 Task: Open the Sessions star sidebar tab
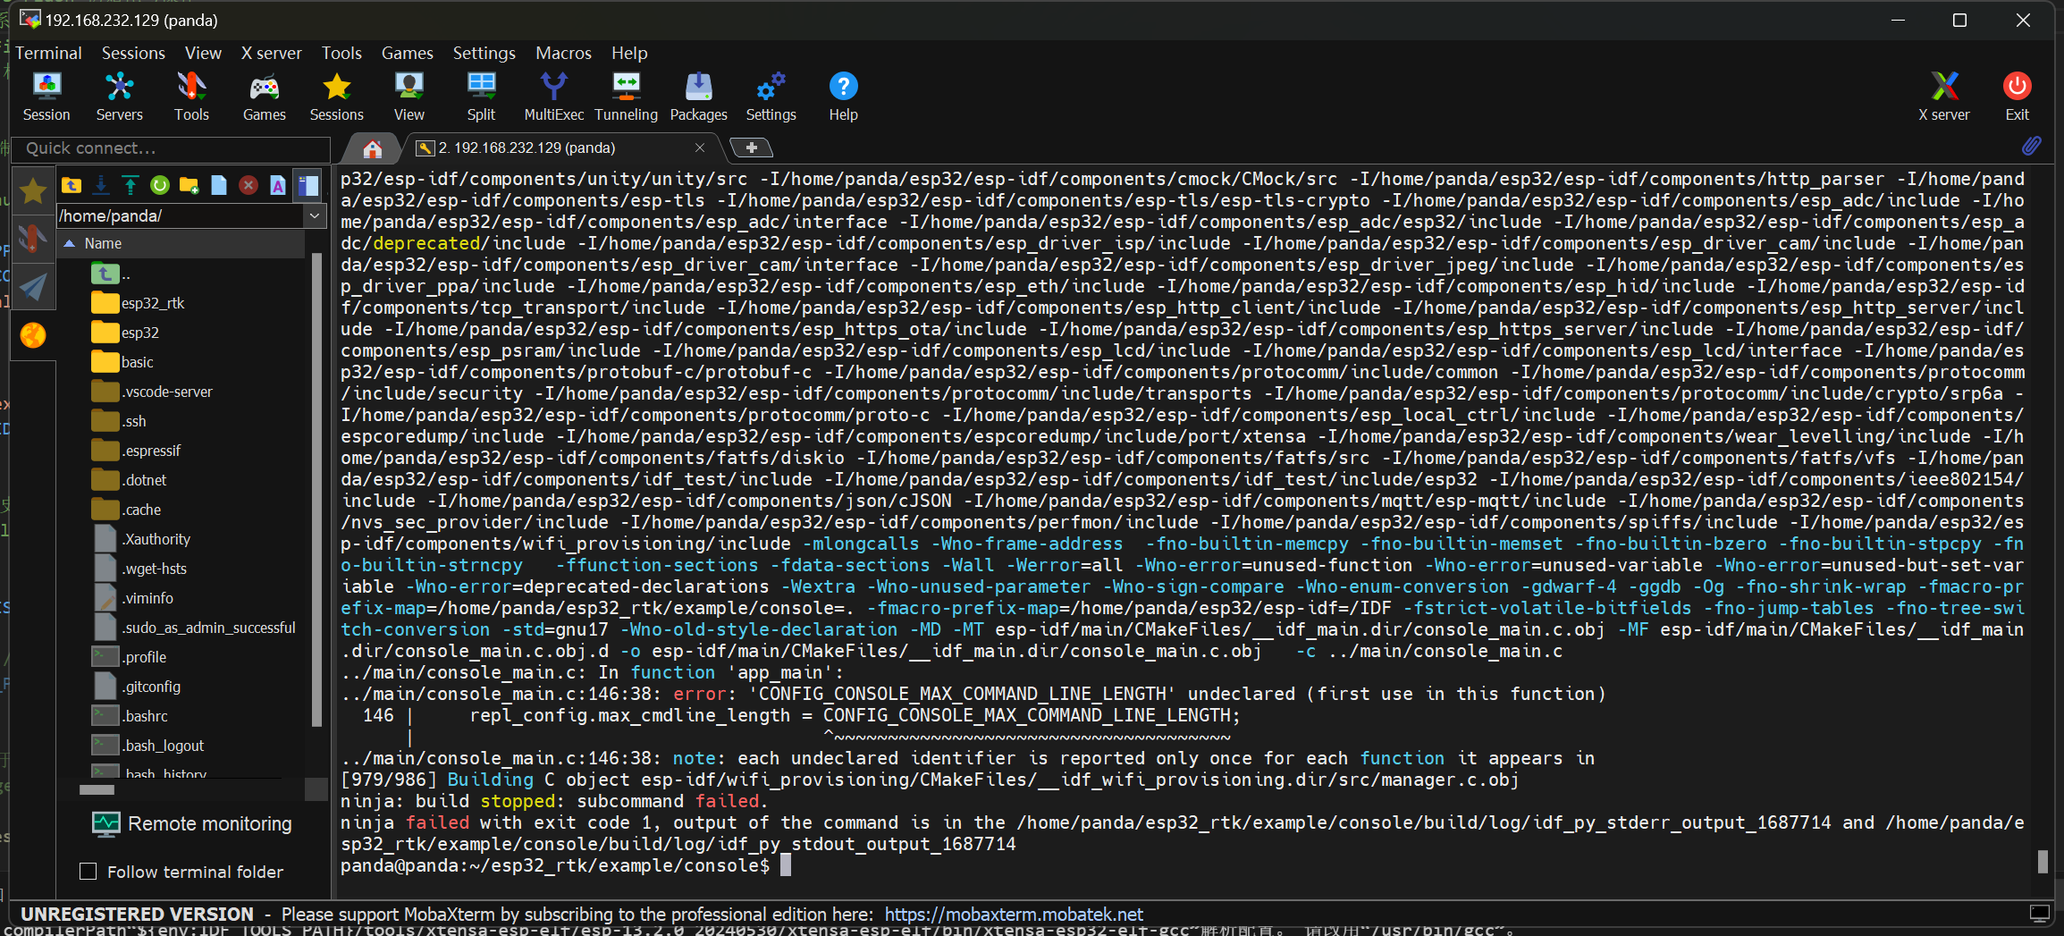click(33, 190)
